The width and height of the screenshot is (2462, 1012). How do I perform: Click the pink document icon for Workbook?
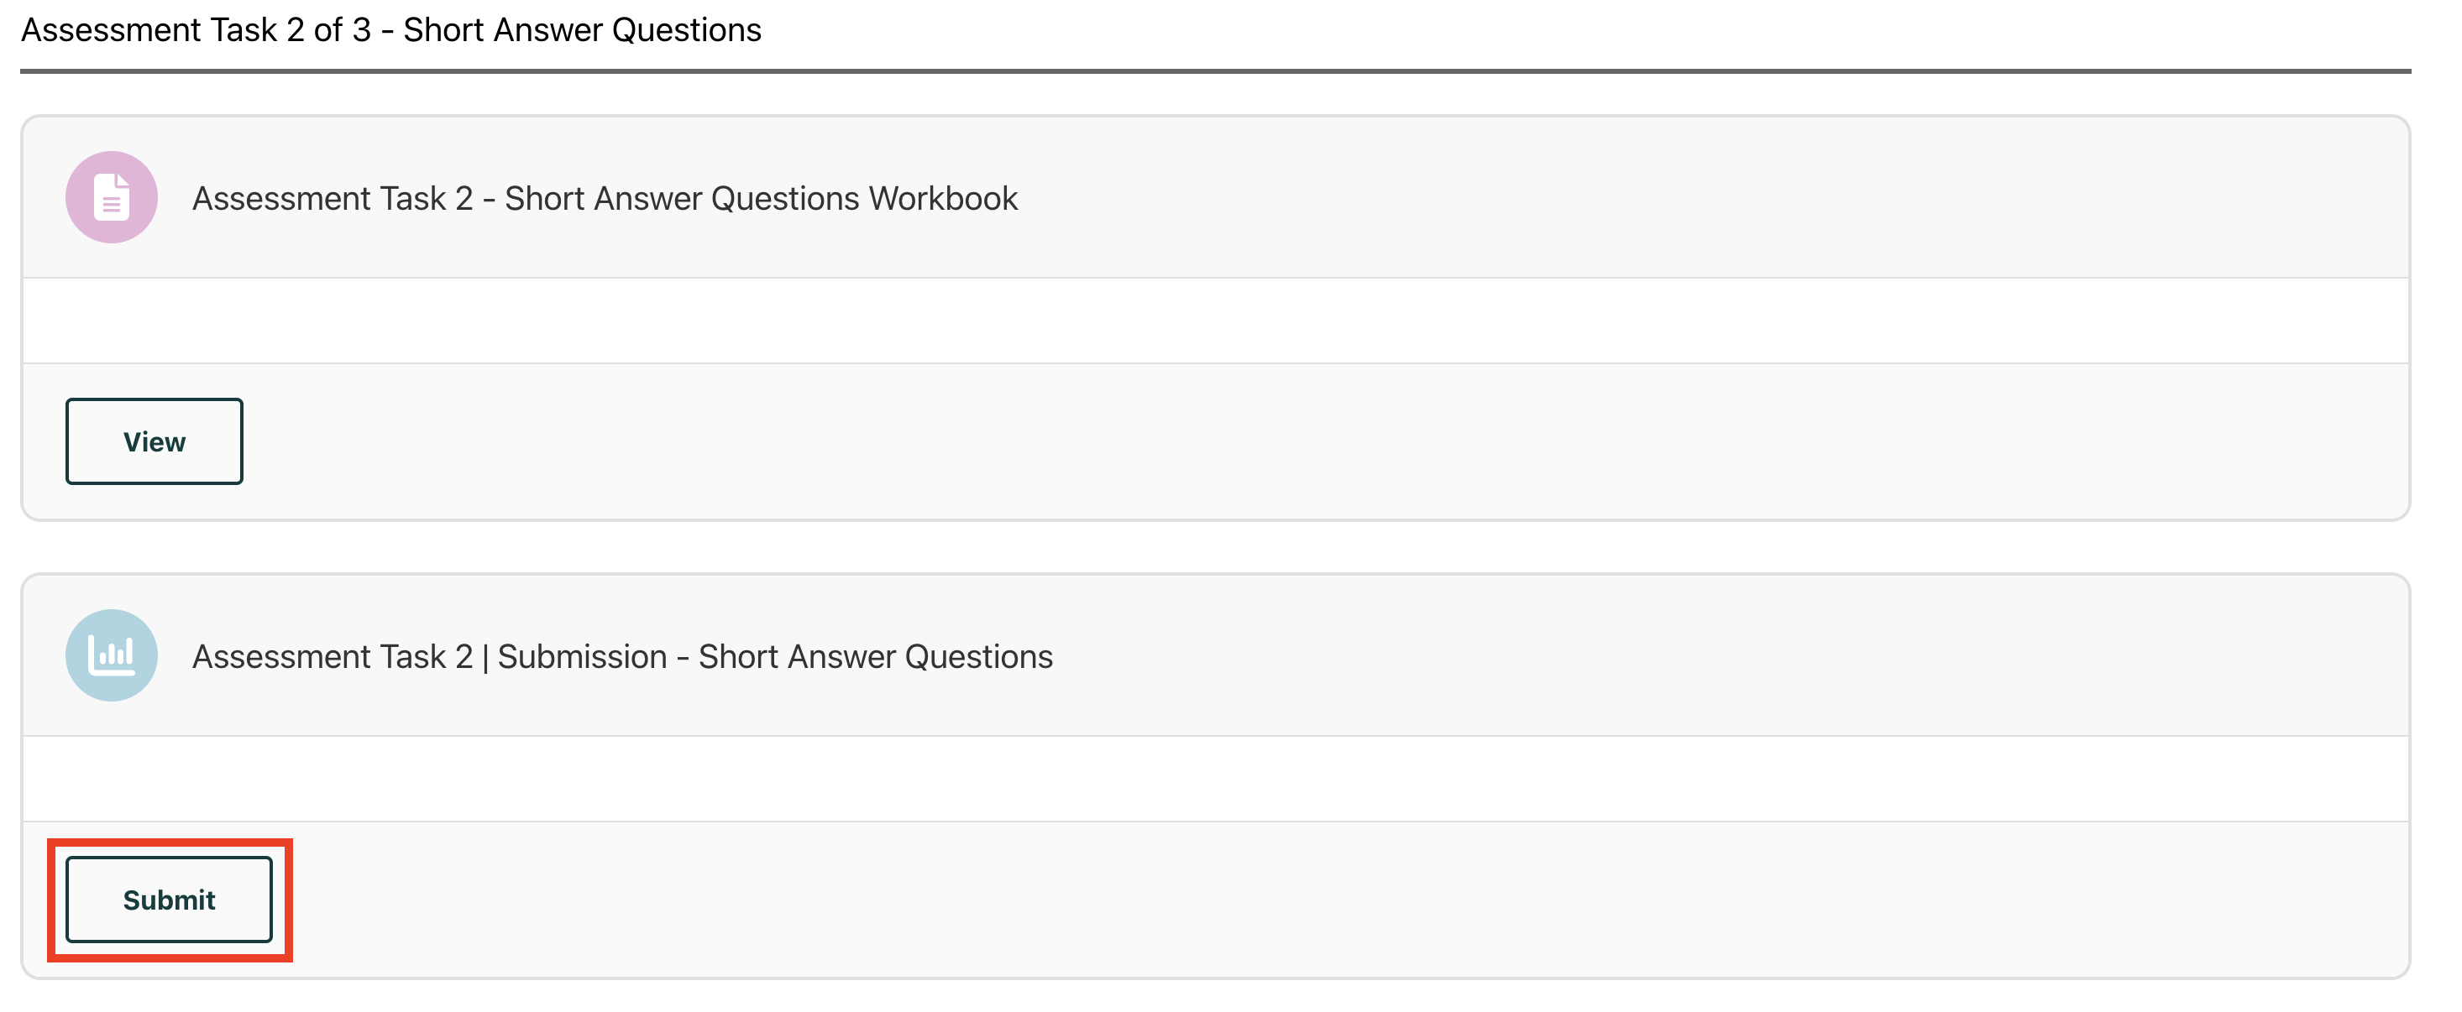111,198
